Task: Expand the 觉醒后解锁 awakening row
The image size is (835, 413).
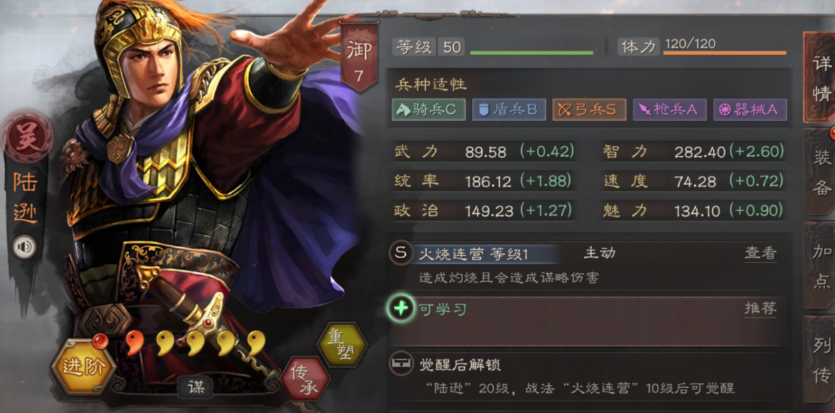Action: pyautogui.click(x=586, y=376)
